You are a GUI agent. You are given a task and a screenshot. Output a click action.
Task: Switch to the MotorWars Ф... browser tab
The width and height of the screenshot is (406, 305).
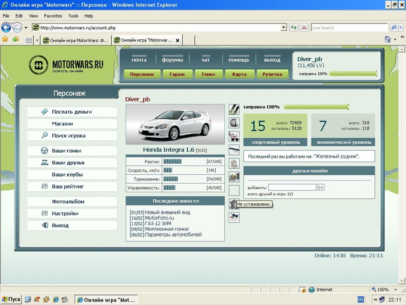[76, 41]
